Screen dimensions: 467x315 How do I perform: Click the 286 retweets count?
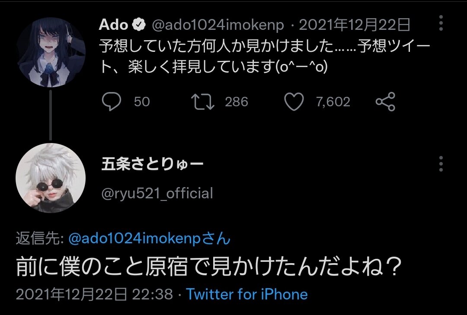tap(237, 102)
